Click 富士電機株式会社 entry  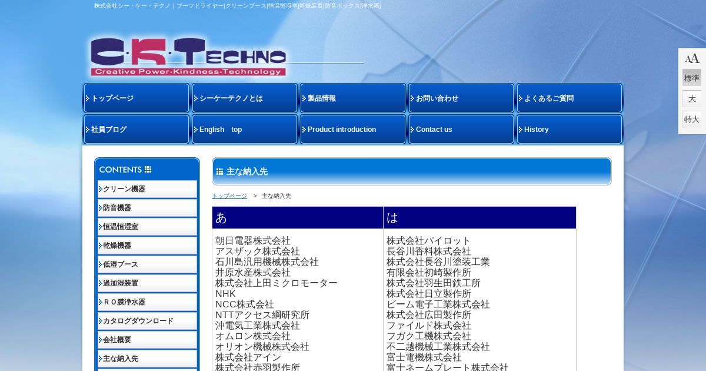tap(424, 357)
